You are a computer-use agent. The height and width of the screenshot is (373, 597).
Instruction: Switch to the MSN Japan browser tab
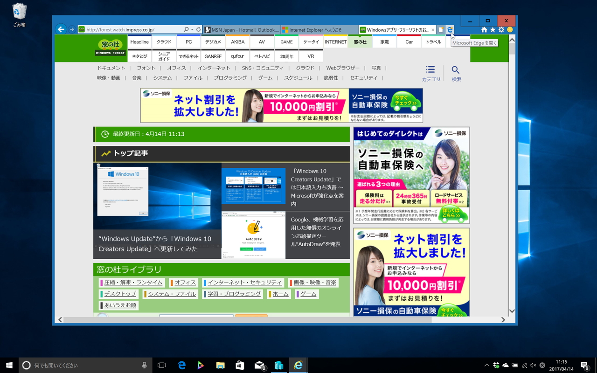[241, 29]
